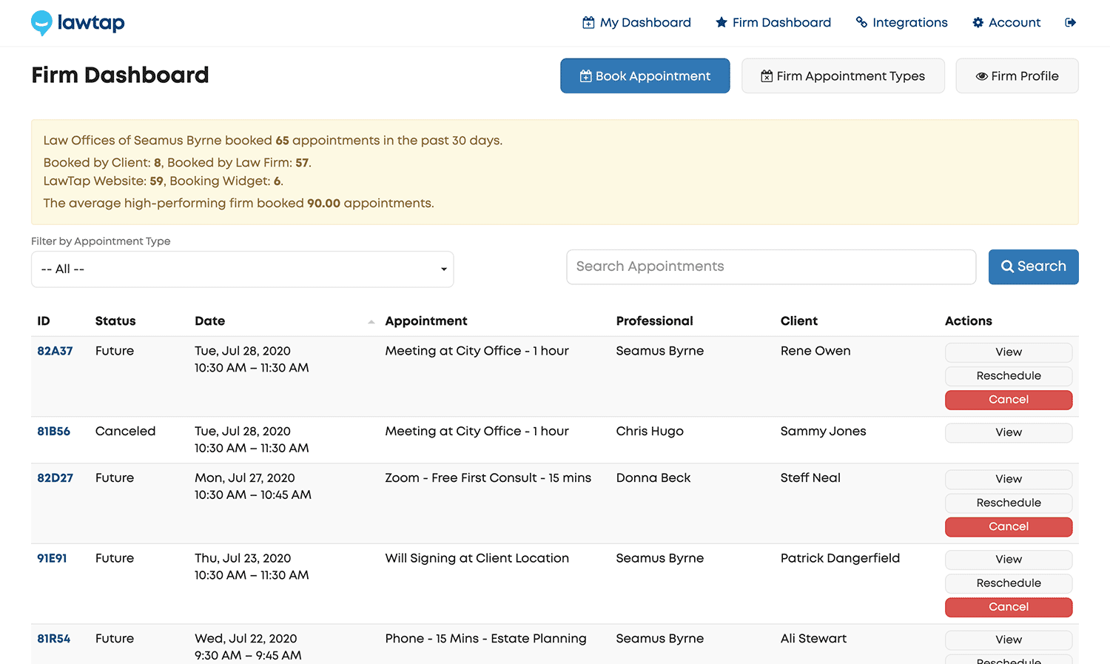Sign out using the logout icon
Image resolution: width=1110 pixels, height=664 pixels.
click(1071, 22)
